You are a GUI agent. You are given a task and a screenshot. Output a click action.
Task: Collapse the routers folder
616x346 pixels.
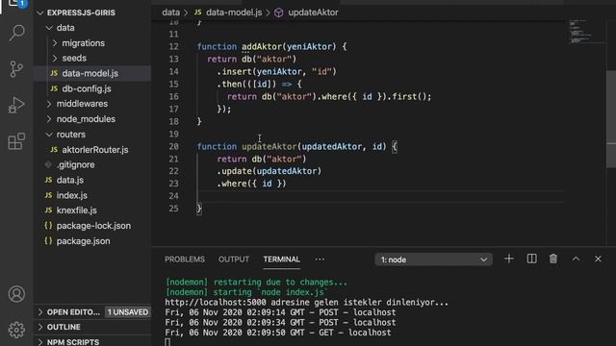click(x=49, y=135)
